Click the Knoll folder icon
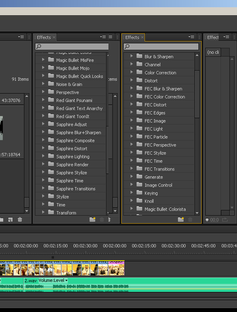 pyautogui.click(x=139, y=200)
